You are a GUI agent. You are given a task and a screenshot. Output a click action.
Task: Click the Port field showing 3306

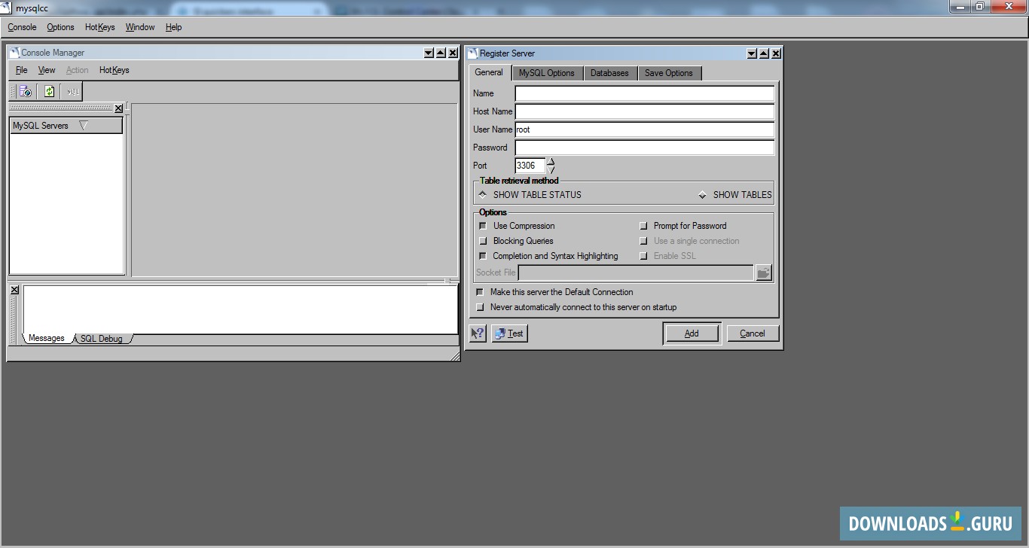pyautogui.click(x=530, y=166)
